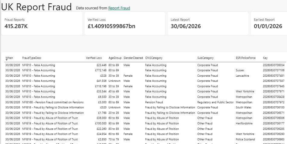Select the £36,000 verified loss cell
Viewport: 287px width, 144px height.
coord(101,118)
